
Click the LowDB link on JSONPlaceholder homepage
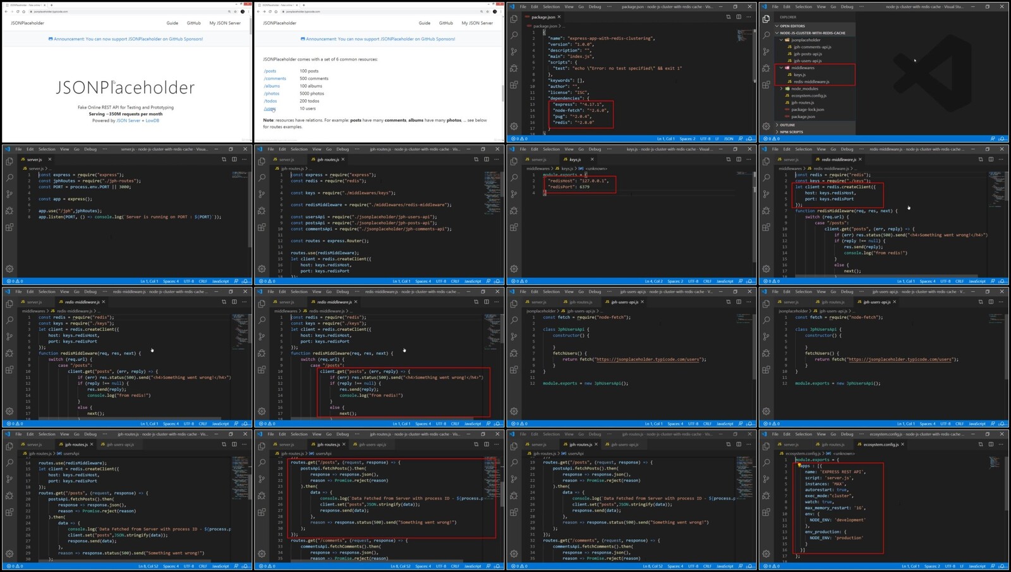152,121
